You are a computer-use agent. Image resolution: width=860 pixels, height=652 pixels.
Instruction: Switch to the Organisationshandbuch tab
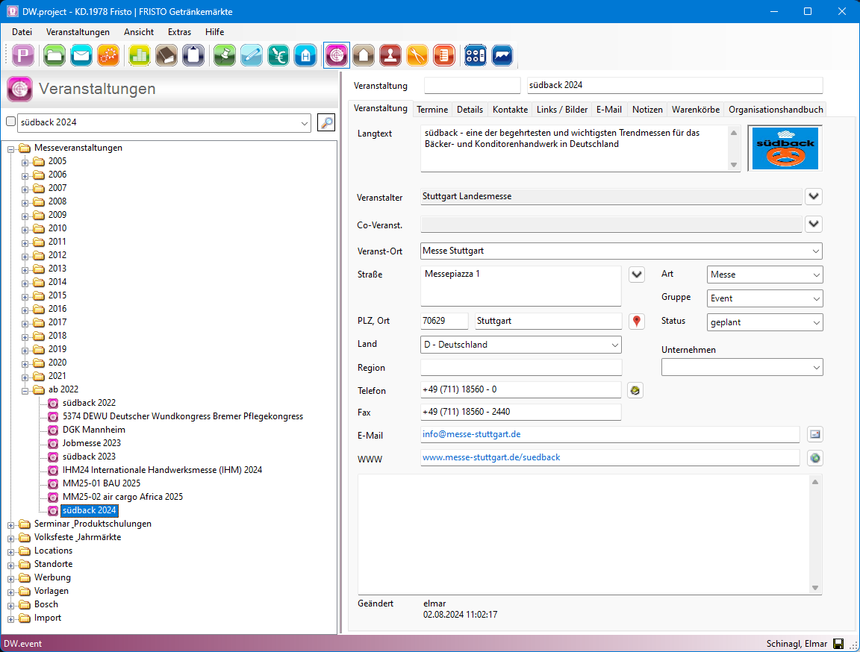(776, 110)
